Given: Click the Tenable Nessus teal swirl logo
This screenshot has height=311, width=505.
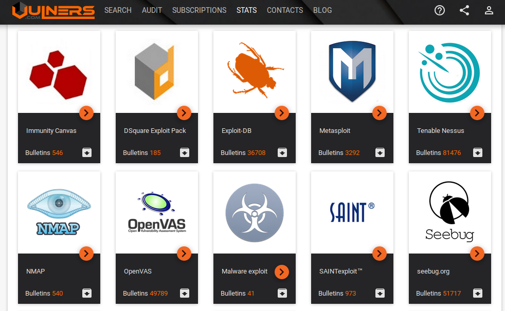Looking at the screenshot, I should coord(449,72).
